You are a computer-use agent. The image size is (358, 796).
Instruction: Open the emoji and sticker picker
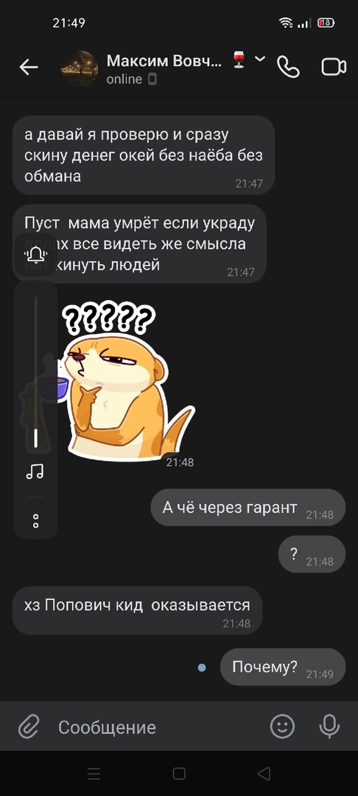[282, 727]
